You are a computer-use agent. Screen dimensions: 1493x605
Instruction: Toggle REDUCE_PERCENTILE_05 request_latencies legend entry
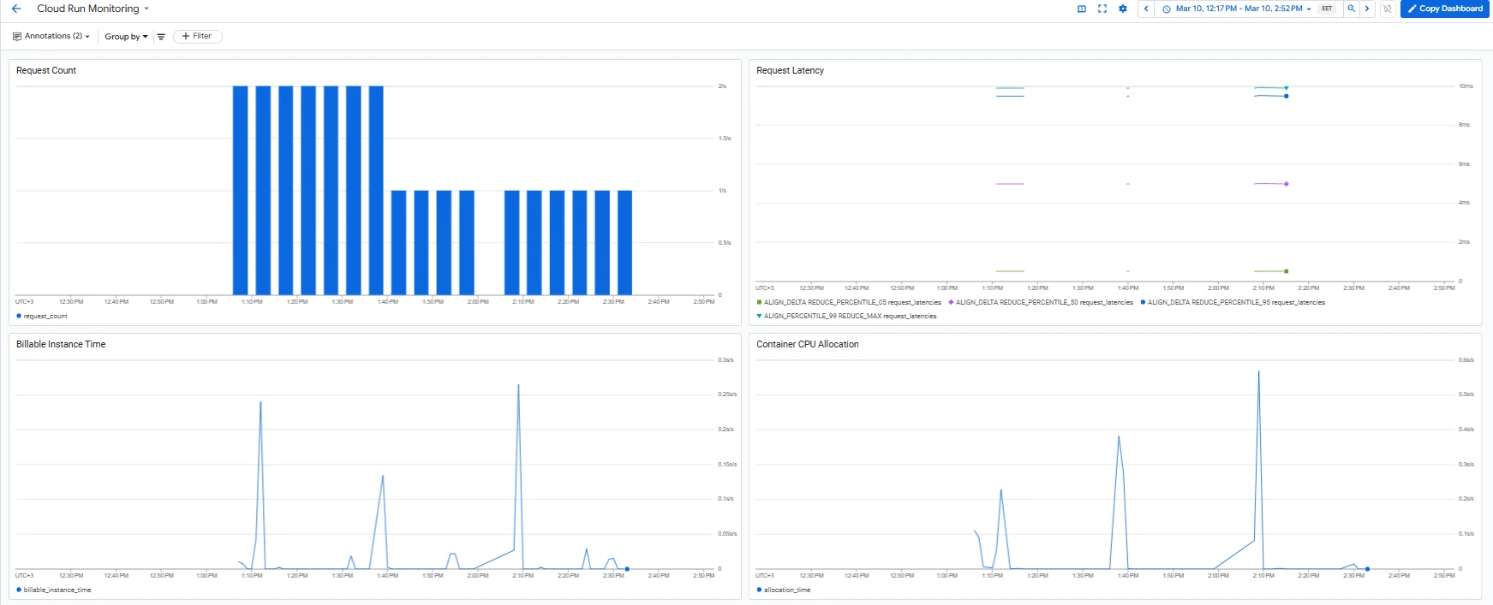(849, 302)
